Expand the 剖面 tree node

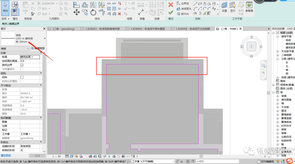(x=278, y=77)
